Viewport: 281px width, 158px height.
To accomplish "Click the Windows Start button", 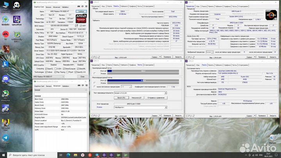I will [x=4, y=155].
